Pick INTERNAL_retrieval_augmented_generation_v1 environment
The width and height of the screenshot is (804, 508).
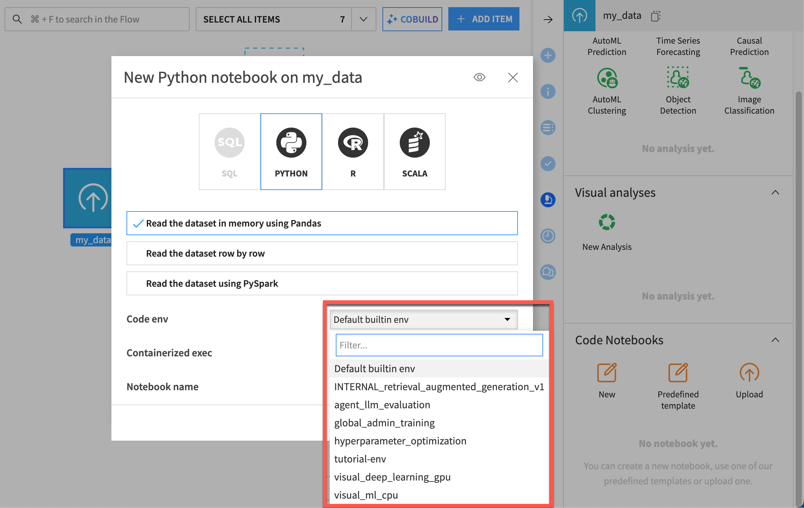click(x=439, y=386)
